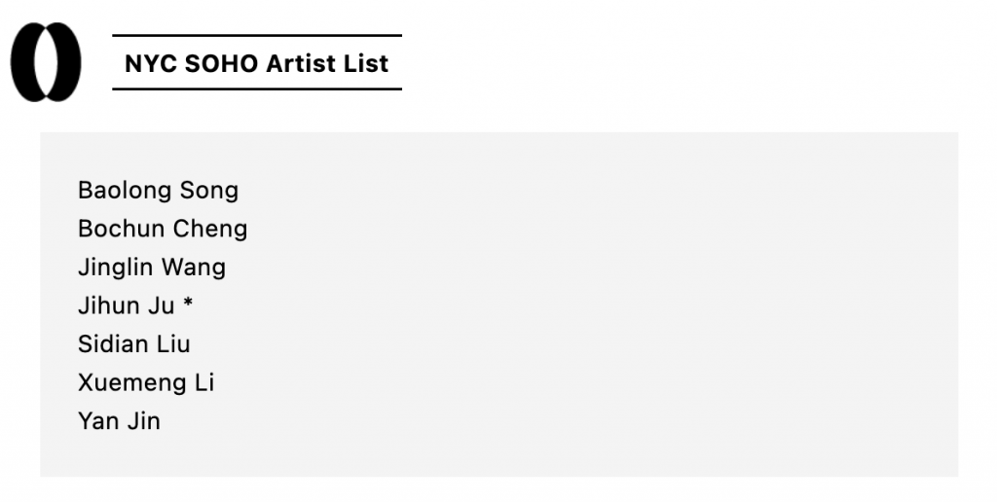The image size is (997, 502).
Task: Pick Yan Jin from the artists
Action: [x=119, y=421]
